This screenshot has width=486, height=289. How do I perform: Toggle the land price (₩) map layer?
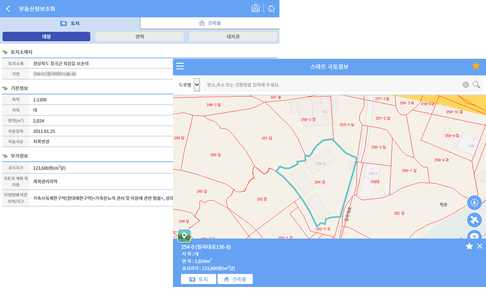474,235
